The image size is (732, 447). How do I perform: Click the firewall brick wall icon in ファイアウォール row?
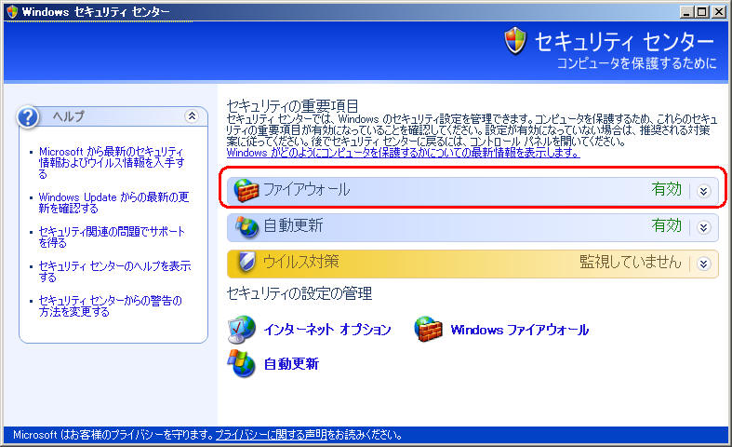246,189
